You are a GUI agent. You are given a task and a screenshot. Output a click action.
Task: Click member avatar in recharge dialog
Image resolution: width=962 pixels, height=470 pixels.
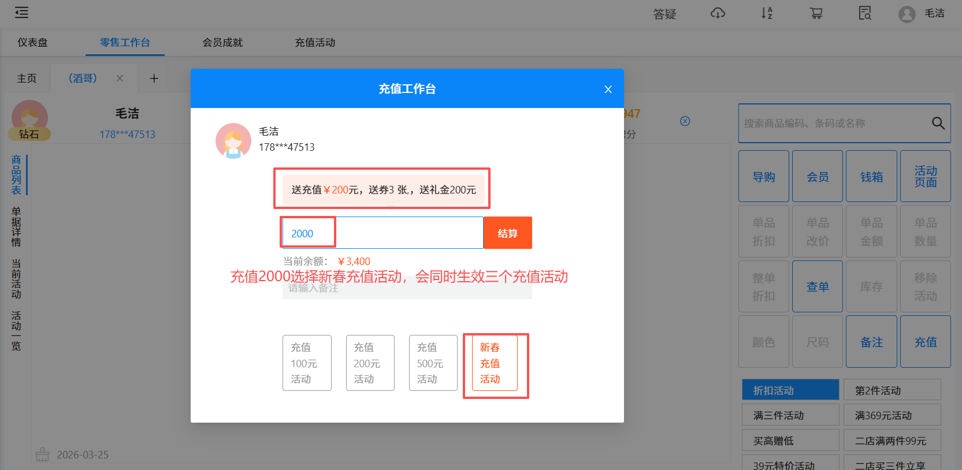[x=233, y=140]
